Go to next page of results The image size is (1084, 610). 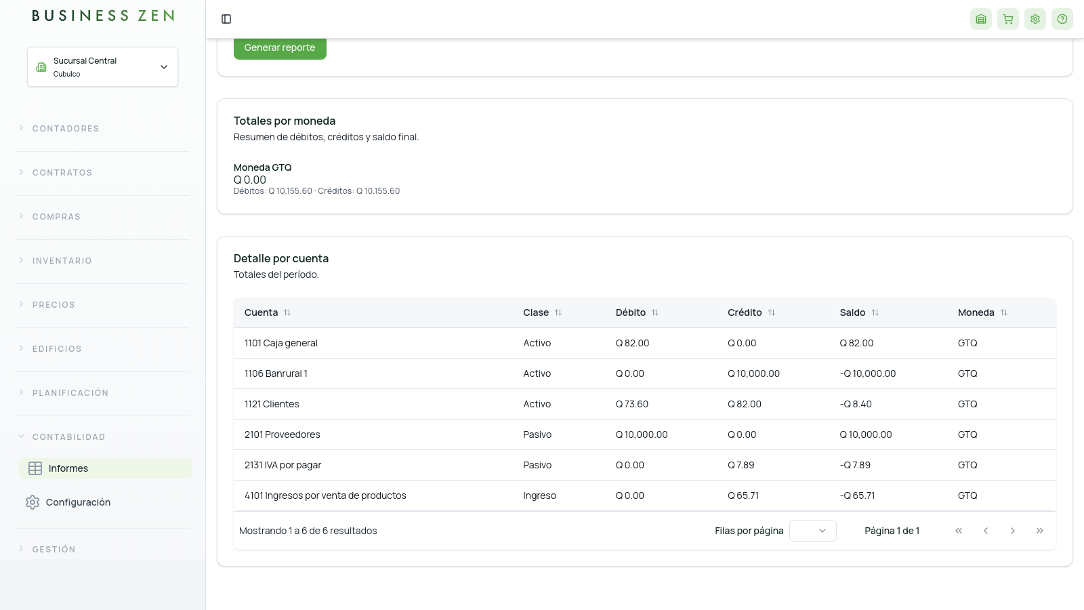[x=1013, y=531]
